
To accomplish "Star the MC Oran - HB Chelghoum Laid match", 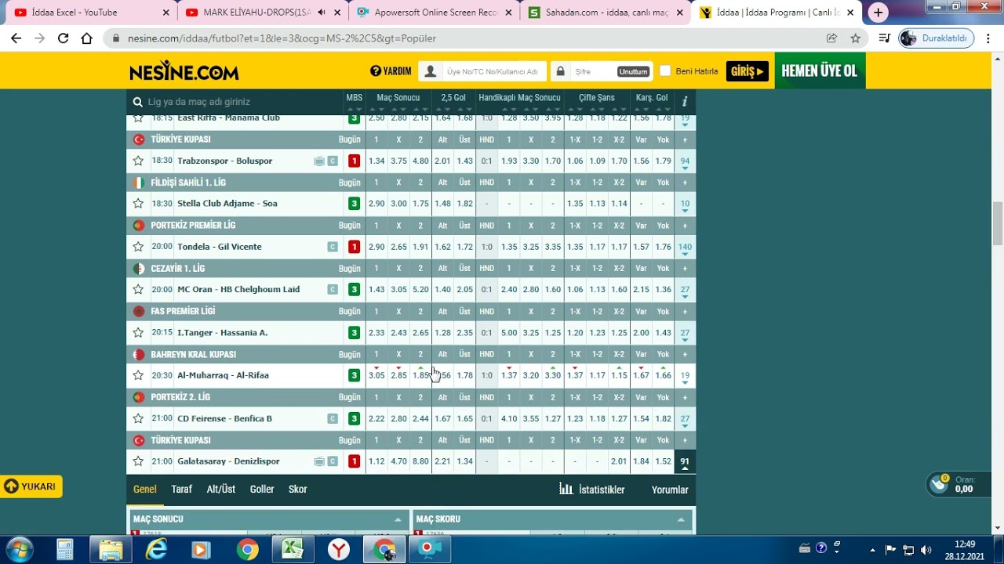I will coord(138,289).
